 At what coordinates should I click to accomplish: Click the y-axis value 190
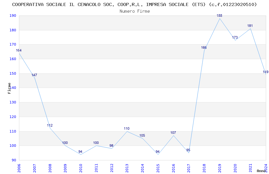(13, 16)
